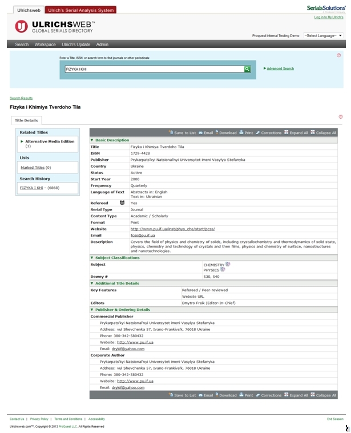Open Terms and Conditions footer link
This screenshot has height=433, width=351.
68,419
